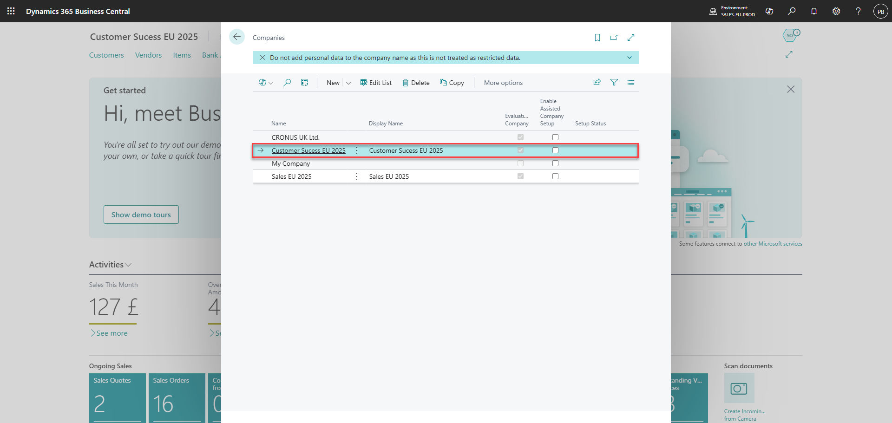This screenshot has height=423, width=892.
Task: Toggle Evaluation Company for Sales EU 2025
Action: point(520,176)
